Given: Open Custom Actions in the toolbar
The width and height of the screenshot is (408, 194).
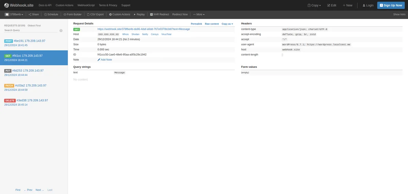Looking at the screenshot, I should point(120,15).
